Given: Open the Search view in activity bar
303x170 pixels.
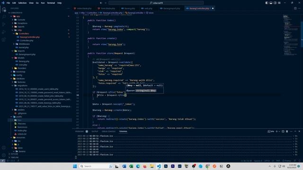Looking at the screenshot, I should (4, 17).
